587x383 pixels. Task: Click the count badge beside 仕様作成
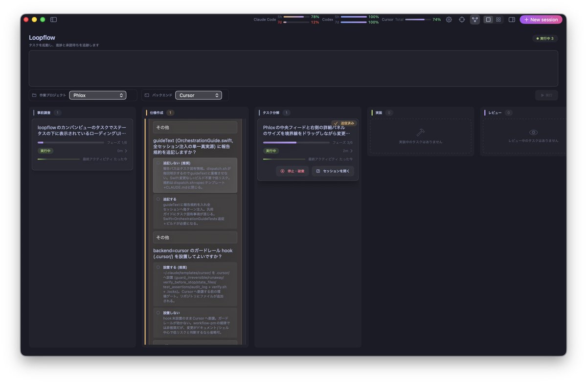coord(170,113)
